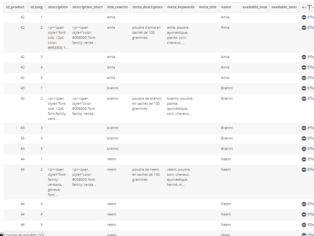Click delete icon for product 44 lang 2

(304, 170)
